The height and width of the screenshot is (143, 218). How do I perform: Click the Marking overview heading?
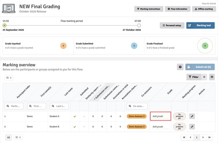pyautogui.click(x=19, y=65)
